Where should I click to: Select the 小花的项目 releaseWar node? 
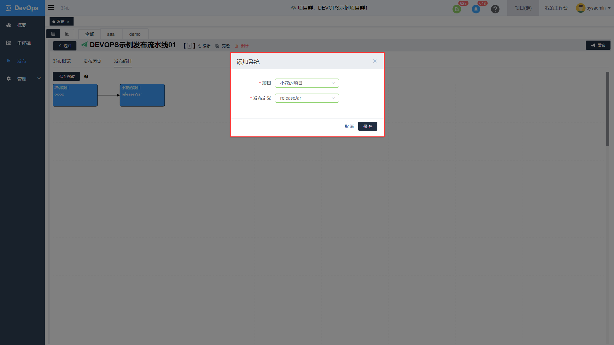[x=142, y=95]
